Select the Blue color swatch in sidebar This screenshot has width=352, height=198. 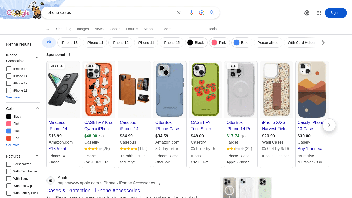point(9,131)
